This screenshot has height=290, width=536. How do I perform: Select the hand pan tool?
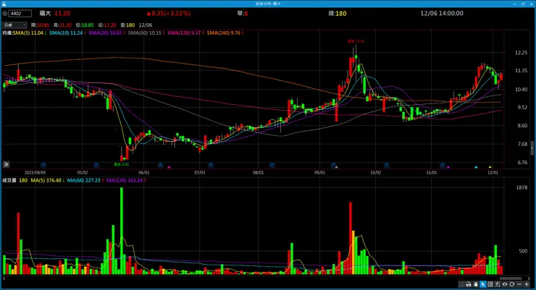click(x=476, y=284)
